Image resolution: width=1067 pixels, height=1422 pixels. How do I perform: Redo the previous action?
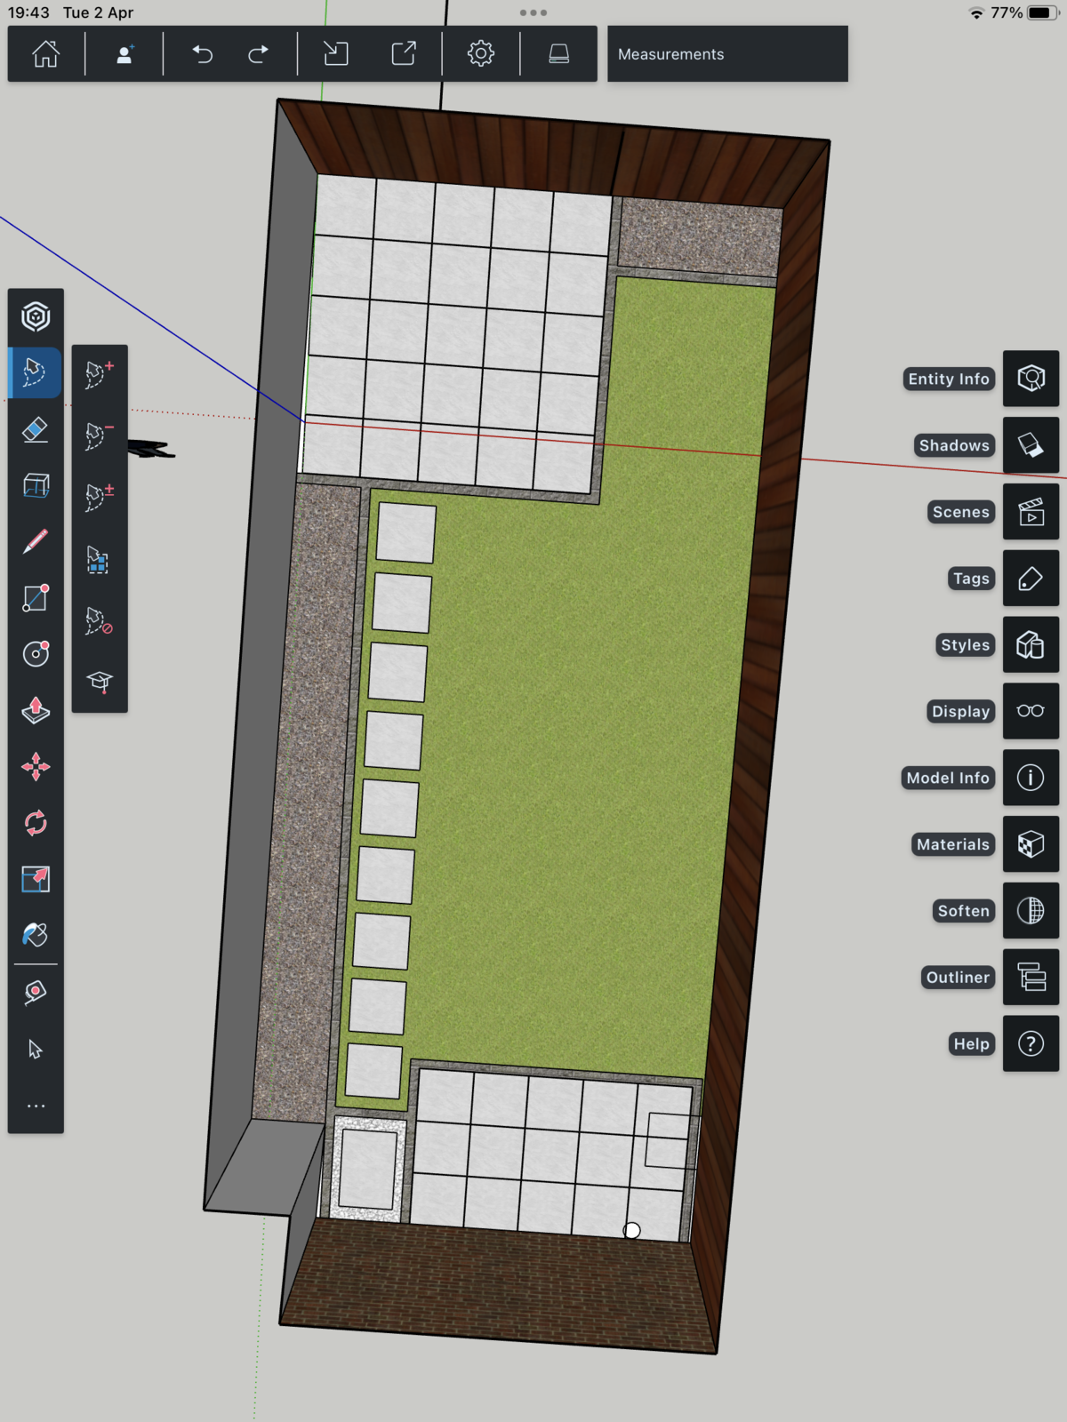click(258, 54)
